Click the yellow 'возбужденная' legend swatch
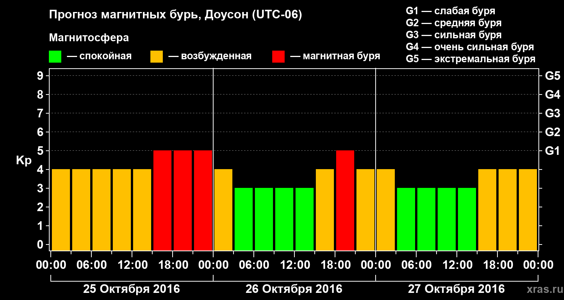The width and height of the screenshot is (564, 300). tap(156, 57)
